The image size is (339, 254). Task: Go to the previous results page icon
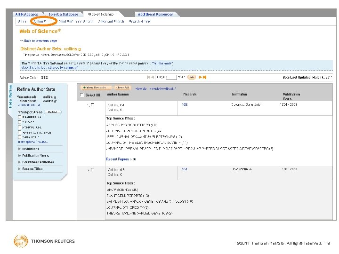pos(153,77)
